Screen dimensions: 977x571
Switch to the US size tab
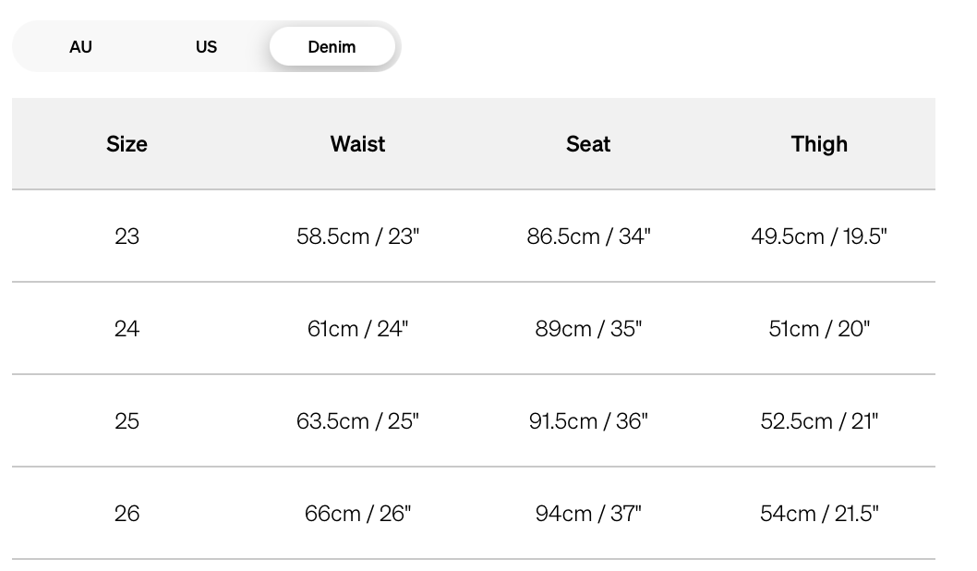(206, 46)
